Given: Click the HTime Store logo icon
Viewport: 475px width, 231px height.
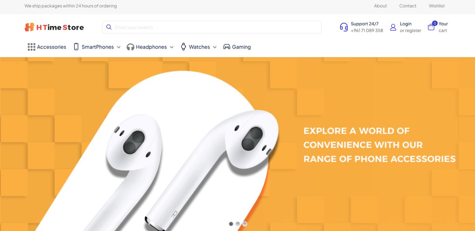Looking at the screenshot, I should click(x=29, y=27).
